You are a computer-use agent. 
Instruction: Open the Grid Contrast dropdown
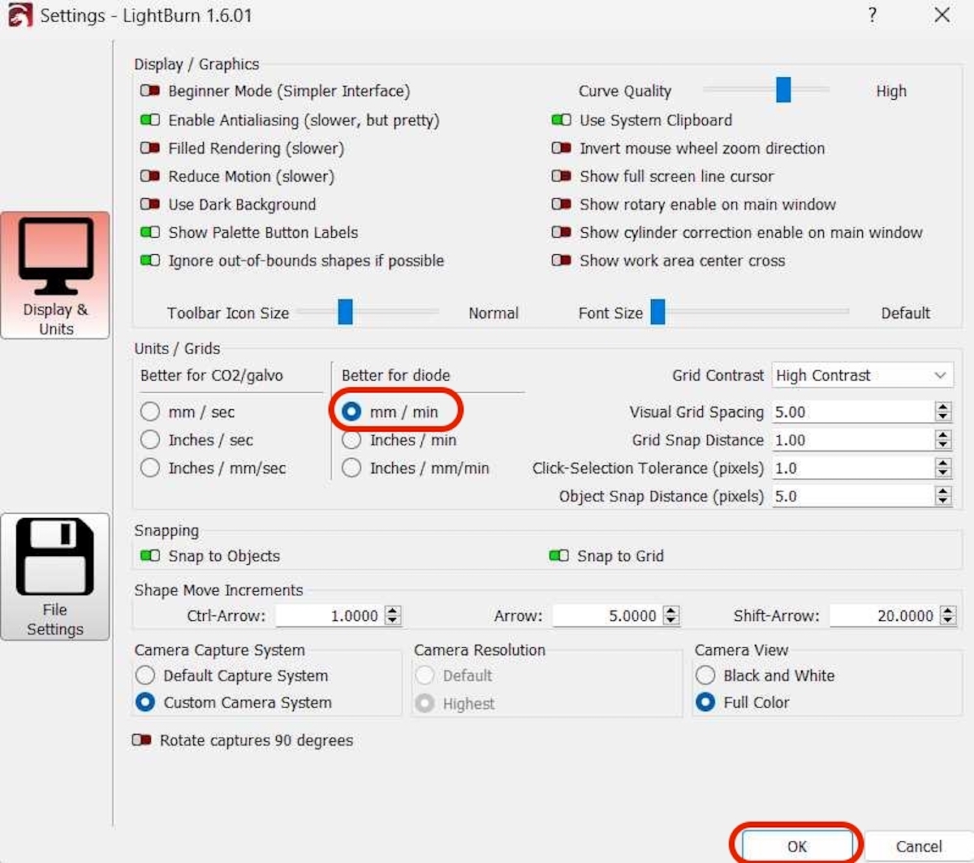click(861, 375)
